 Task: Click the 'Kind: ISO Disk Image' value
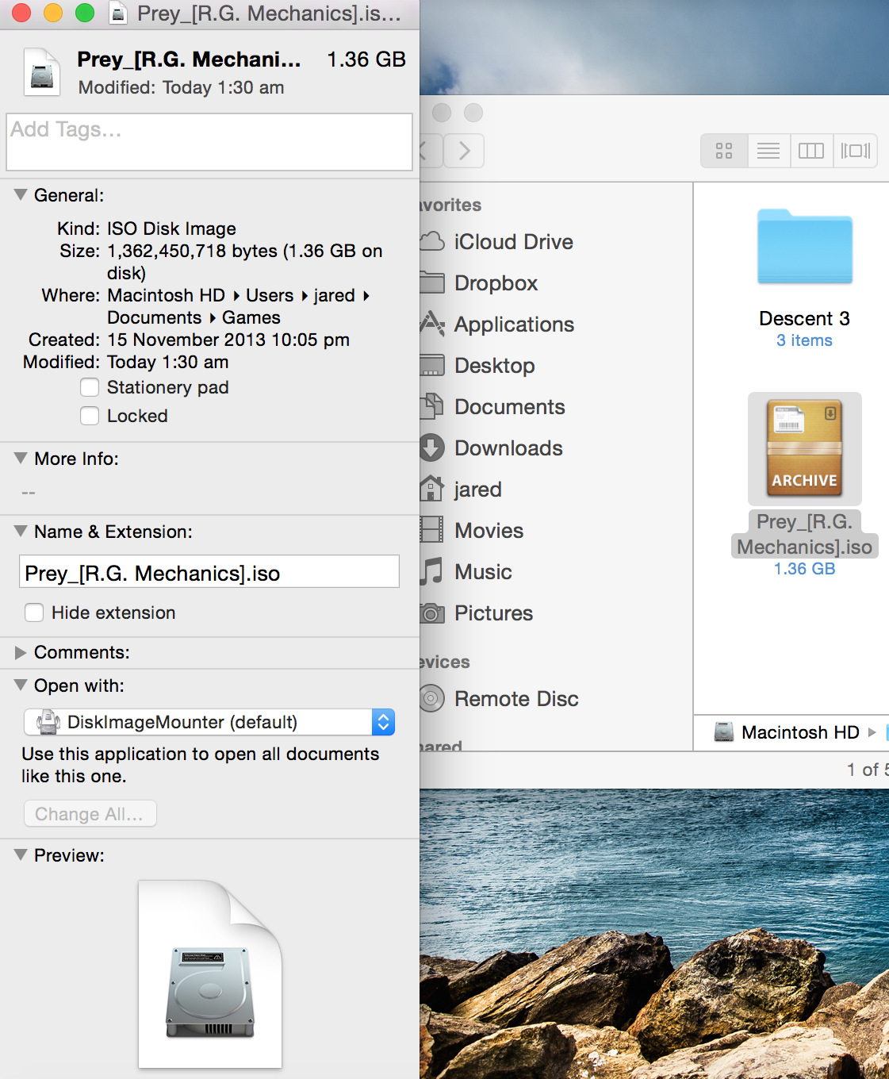point(171,228)
